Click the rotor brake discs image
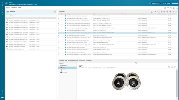Image resolution: width=179 pixels, height=100 pixels. coord(126,81)
